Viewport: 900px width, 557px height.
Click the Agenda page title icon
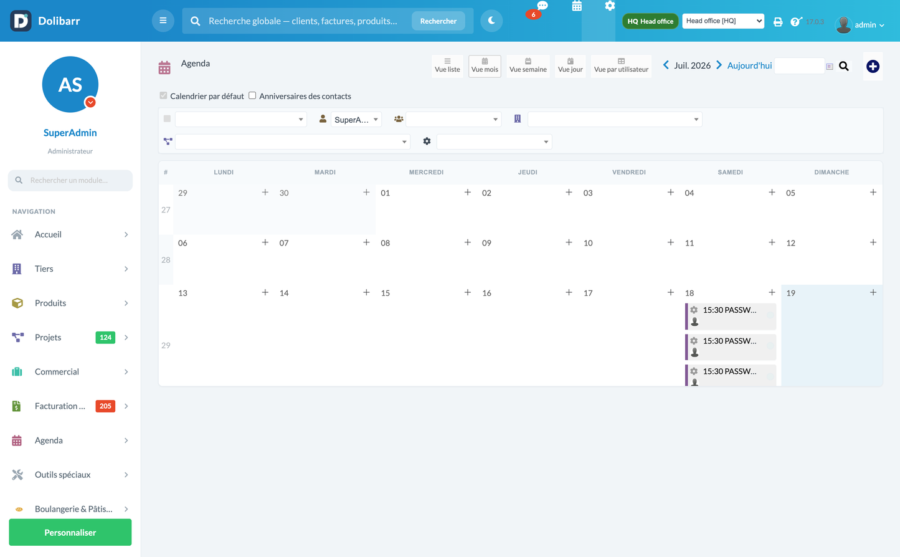(164, 67)
